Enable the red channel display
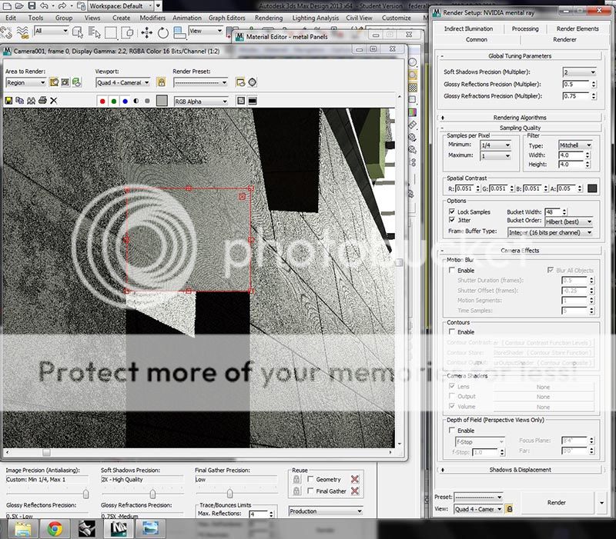 pos(102,101)
